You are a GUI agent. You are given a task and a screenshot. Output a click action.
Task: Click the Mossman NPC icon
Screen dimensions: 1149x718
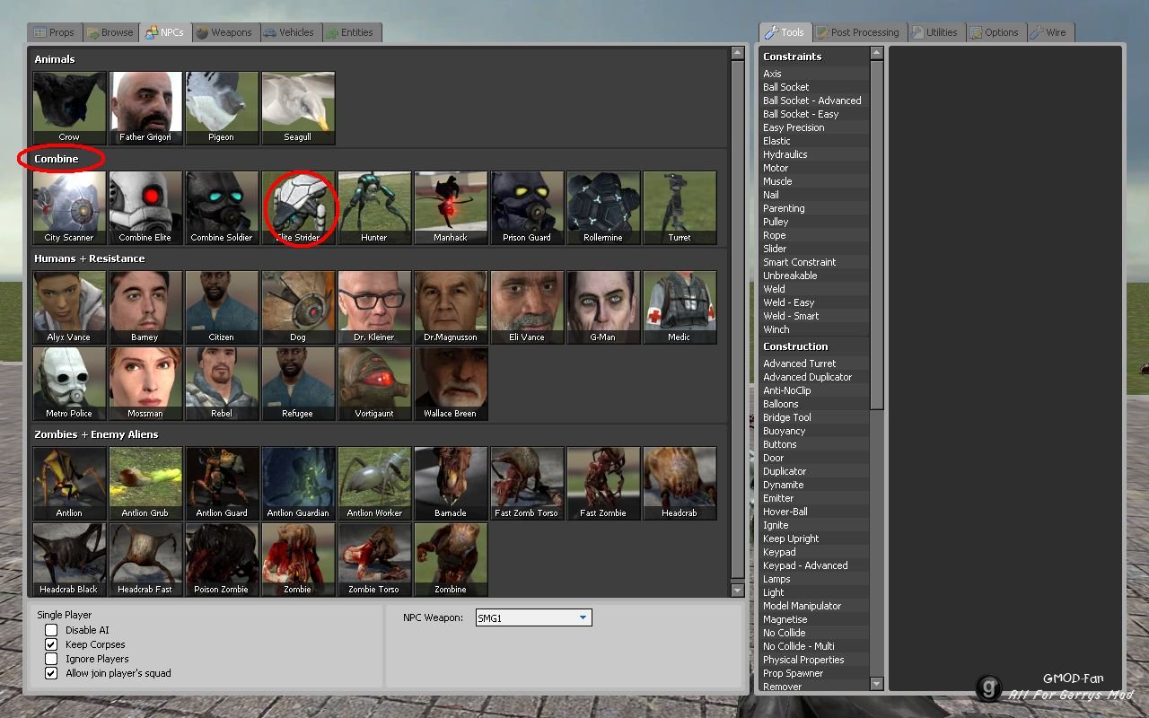[145, 383]
